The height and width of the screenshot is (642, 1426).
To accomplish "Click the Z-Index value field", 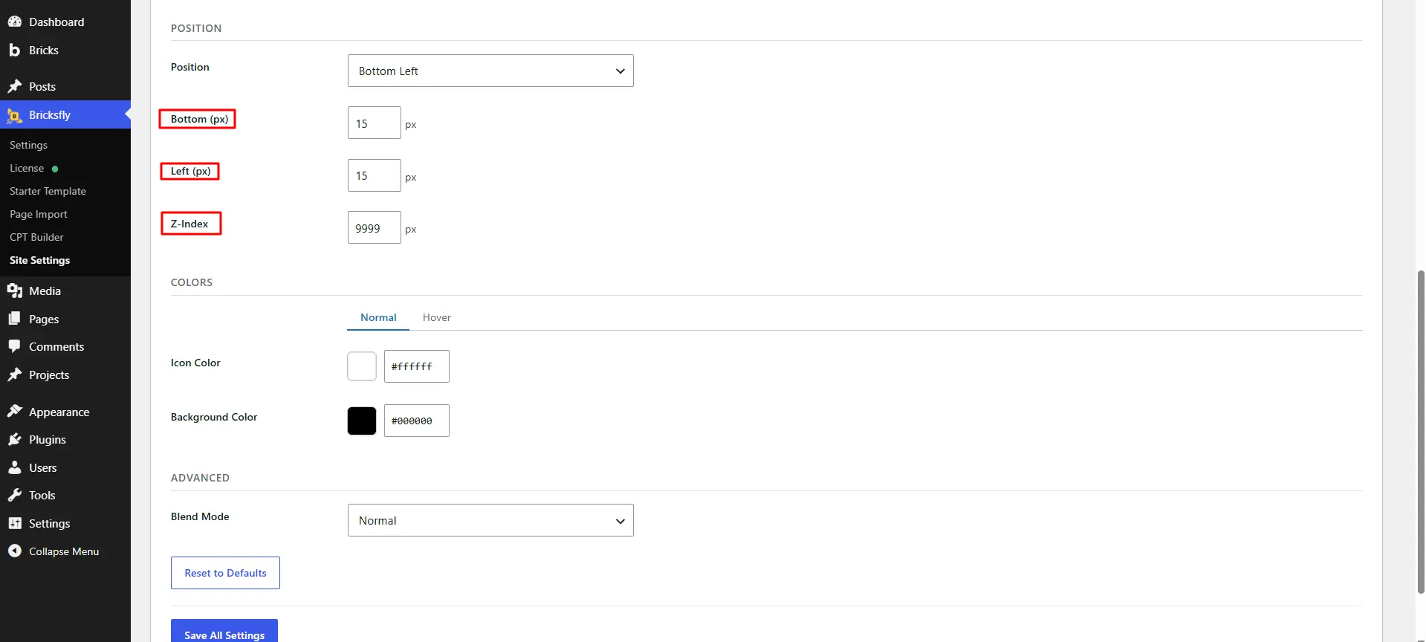I will click(x=375, y=227).
